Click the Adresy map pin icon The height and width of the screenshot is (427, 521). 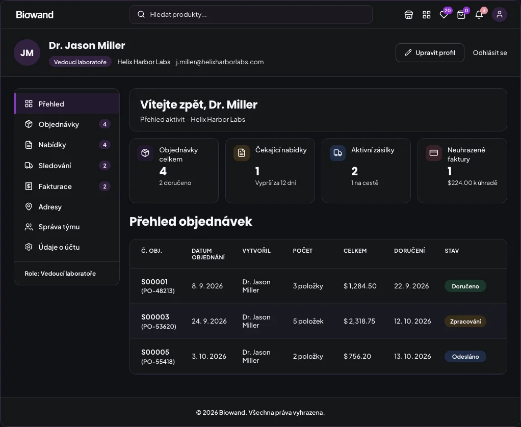(29, 206)
